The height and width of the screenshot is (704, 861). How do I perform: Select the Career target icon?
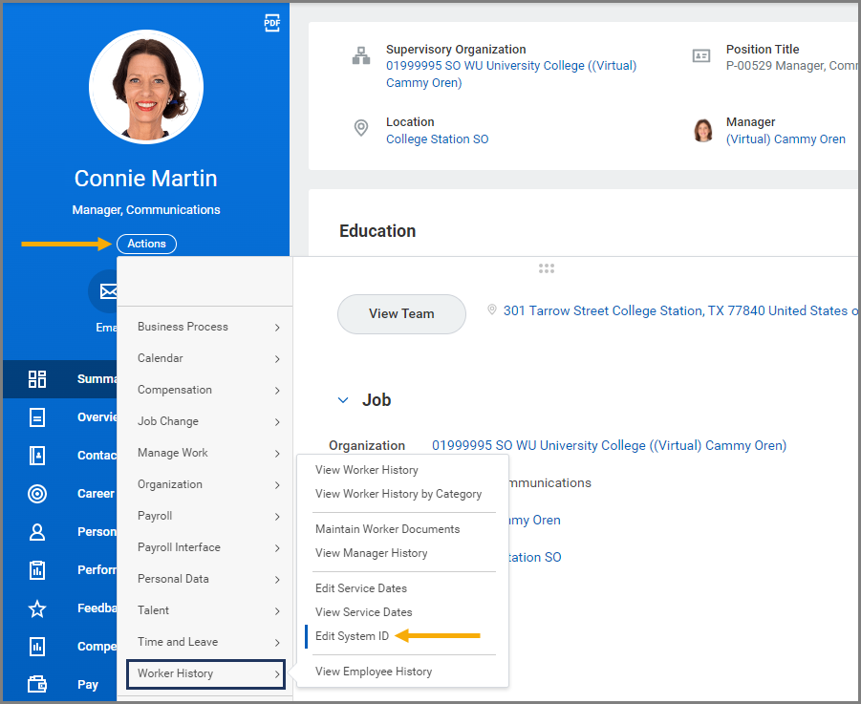[37, 494]
